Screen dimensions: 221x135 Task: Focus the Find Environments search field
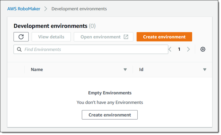(x=94, y=49)
